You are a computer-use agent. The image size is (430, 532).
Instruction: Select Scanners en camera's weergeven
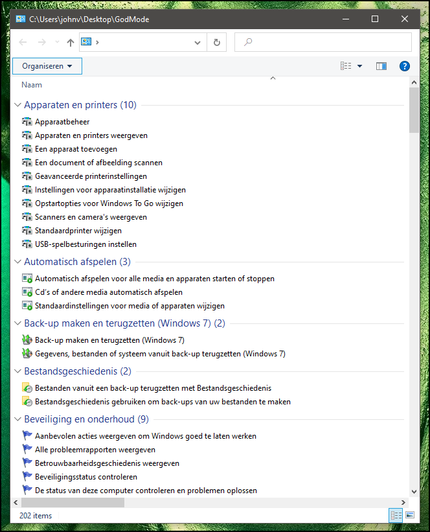tap(91, 217)
